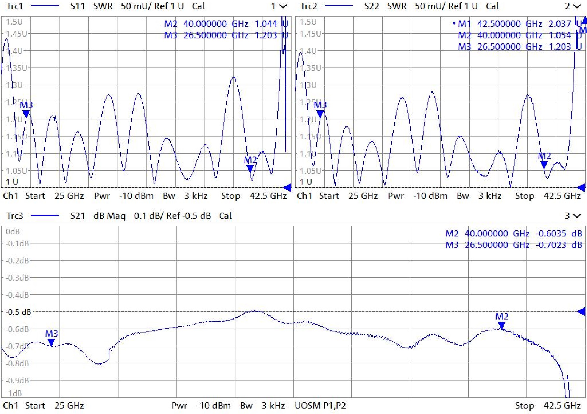The image size is (587, 414).
Task: Expand diagram 2 dropdown chevron
Action: (577, 6)
